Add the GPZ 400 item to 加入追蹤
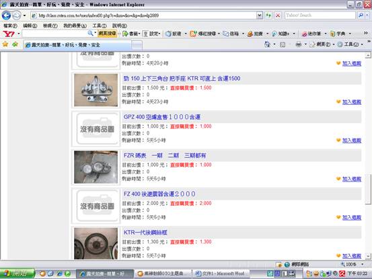Viewport: 372px width, 279px height. [352, 141]
